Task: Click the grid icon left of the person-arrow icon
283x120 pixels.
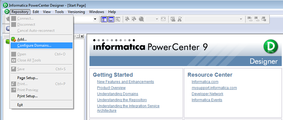Action: (x=173, y=19)
